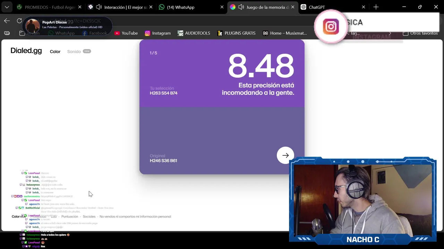Screen dimensions: 444x249
Task: Open a new browser tab with plus
Action: [x=376, y=7]
